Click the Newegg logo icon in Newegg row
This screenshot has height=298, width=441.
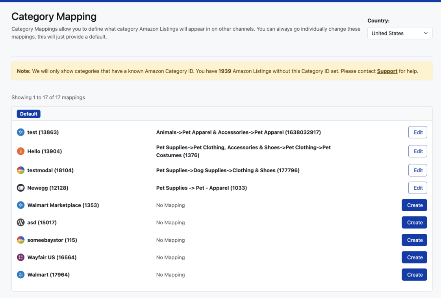20,188
